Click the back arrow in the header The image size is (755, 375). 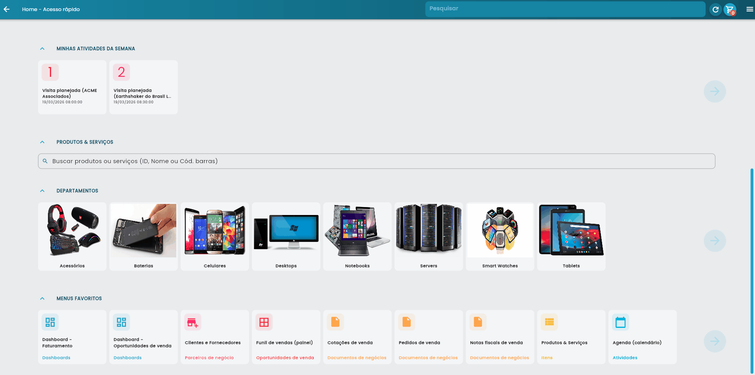(7, 9)
